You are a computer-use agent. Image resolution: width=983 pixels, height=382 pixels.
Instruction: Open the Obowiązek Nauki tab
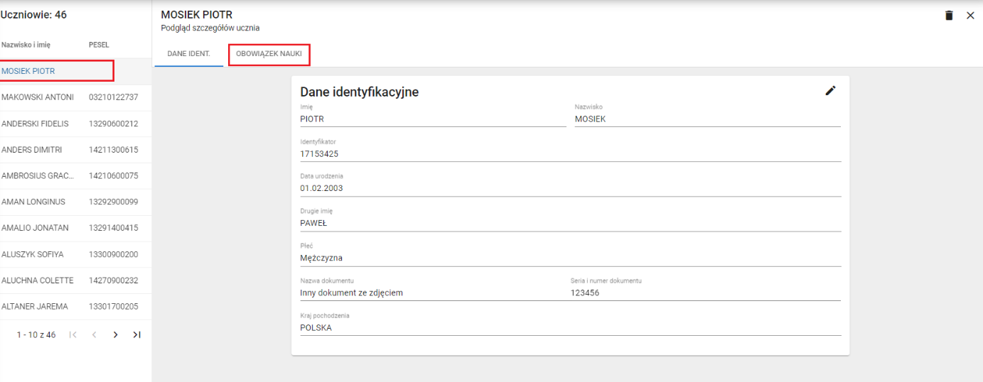pyautogui.click(x=269, y=55)
